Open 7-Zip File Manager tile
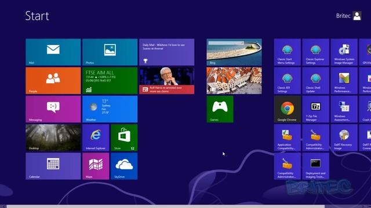 point(315,109)
